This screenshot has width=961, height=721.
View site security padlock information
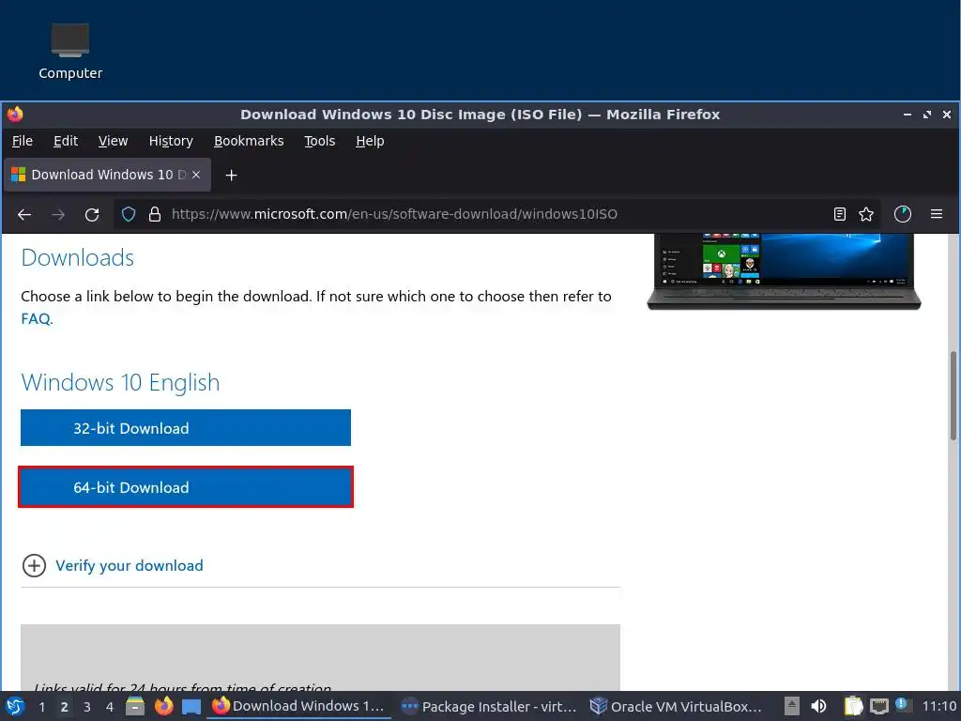[x=155, y=214]
